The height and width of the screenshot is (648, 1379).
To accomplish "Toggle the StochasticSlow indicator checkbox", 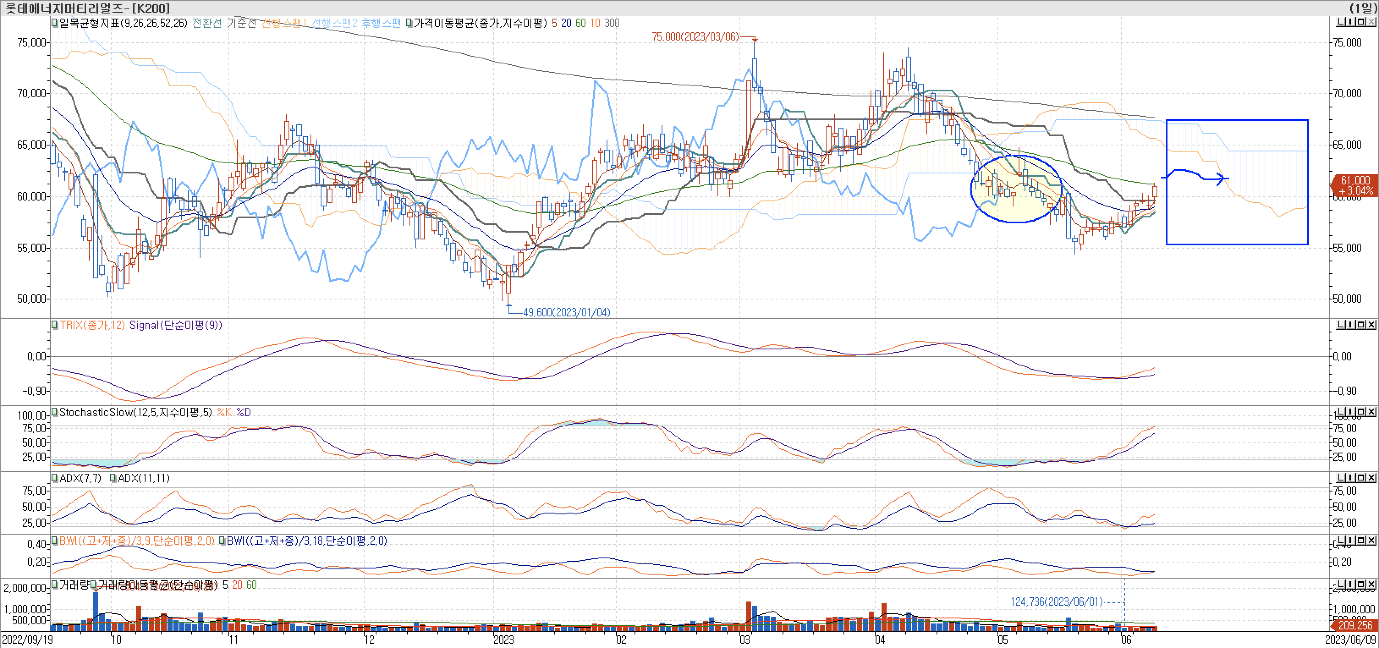I will click(x=55, y=412).
